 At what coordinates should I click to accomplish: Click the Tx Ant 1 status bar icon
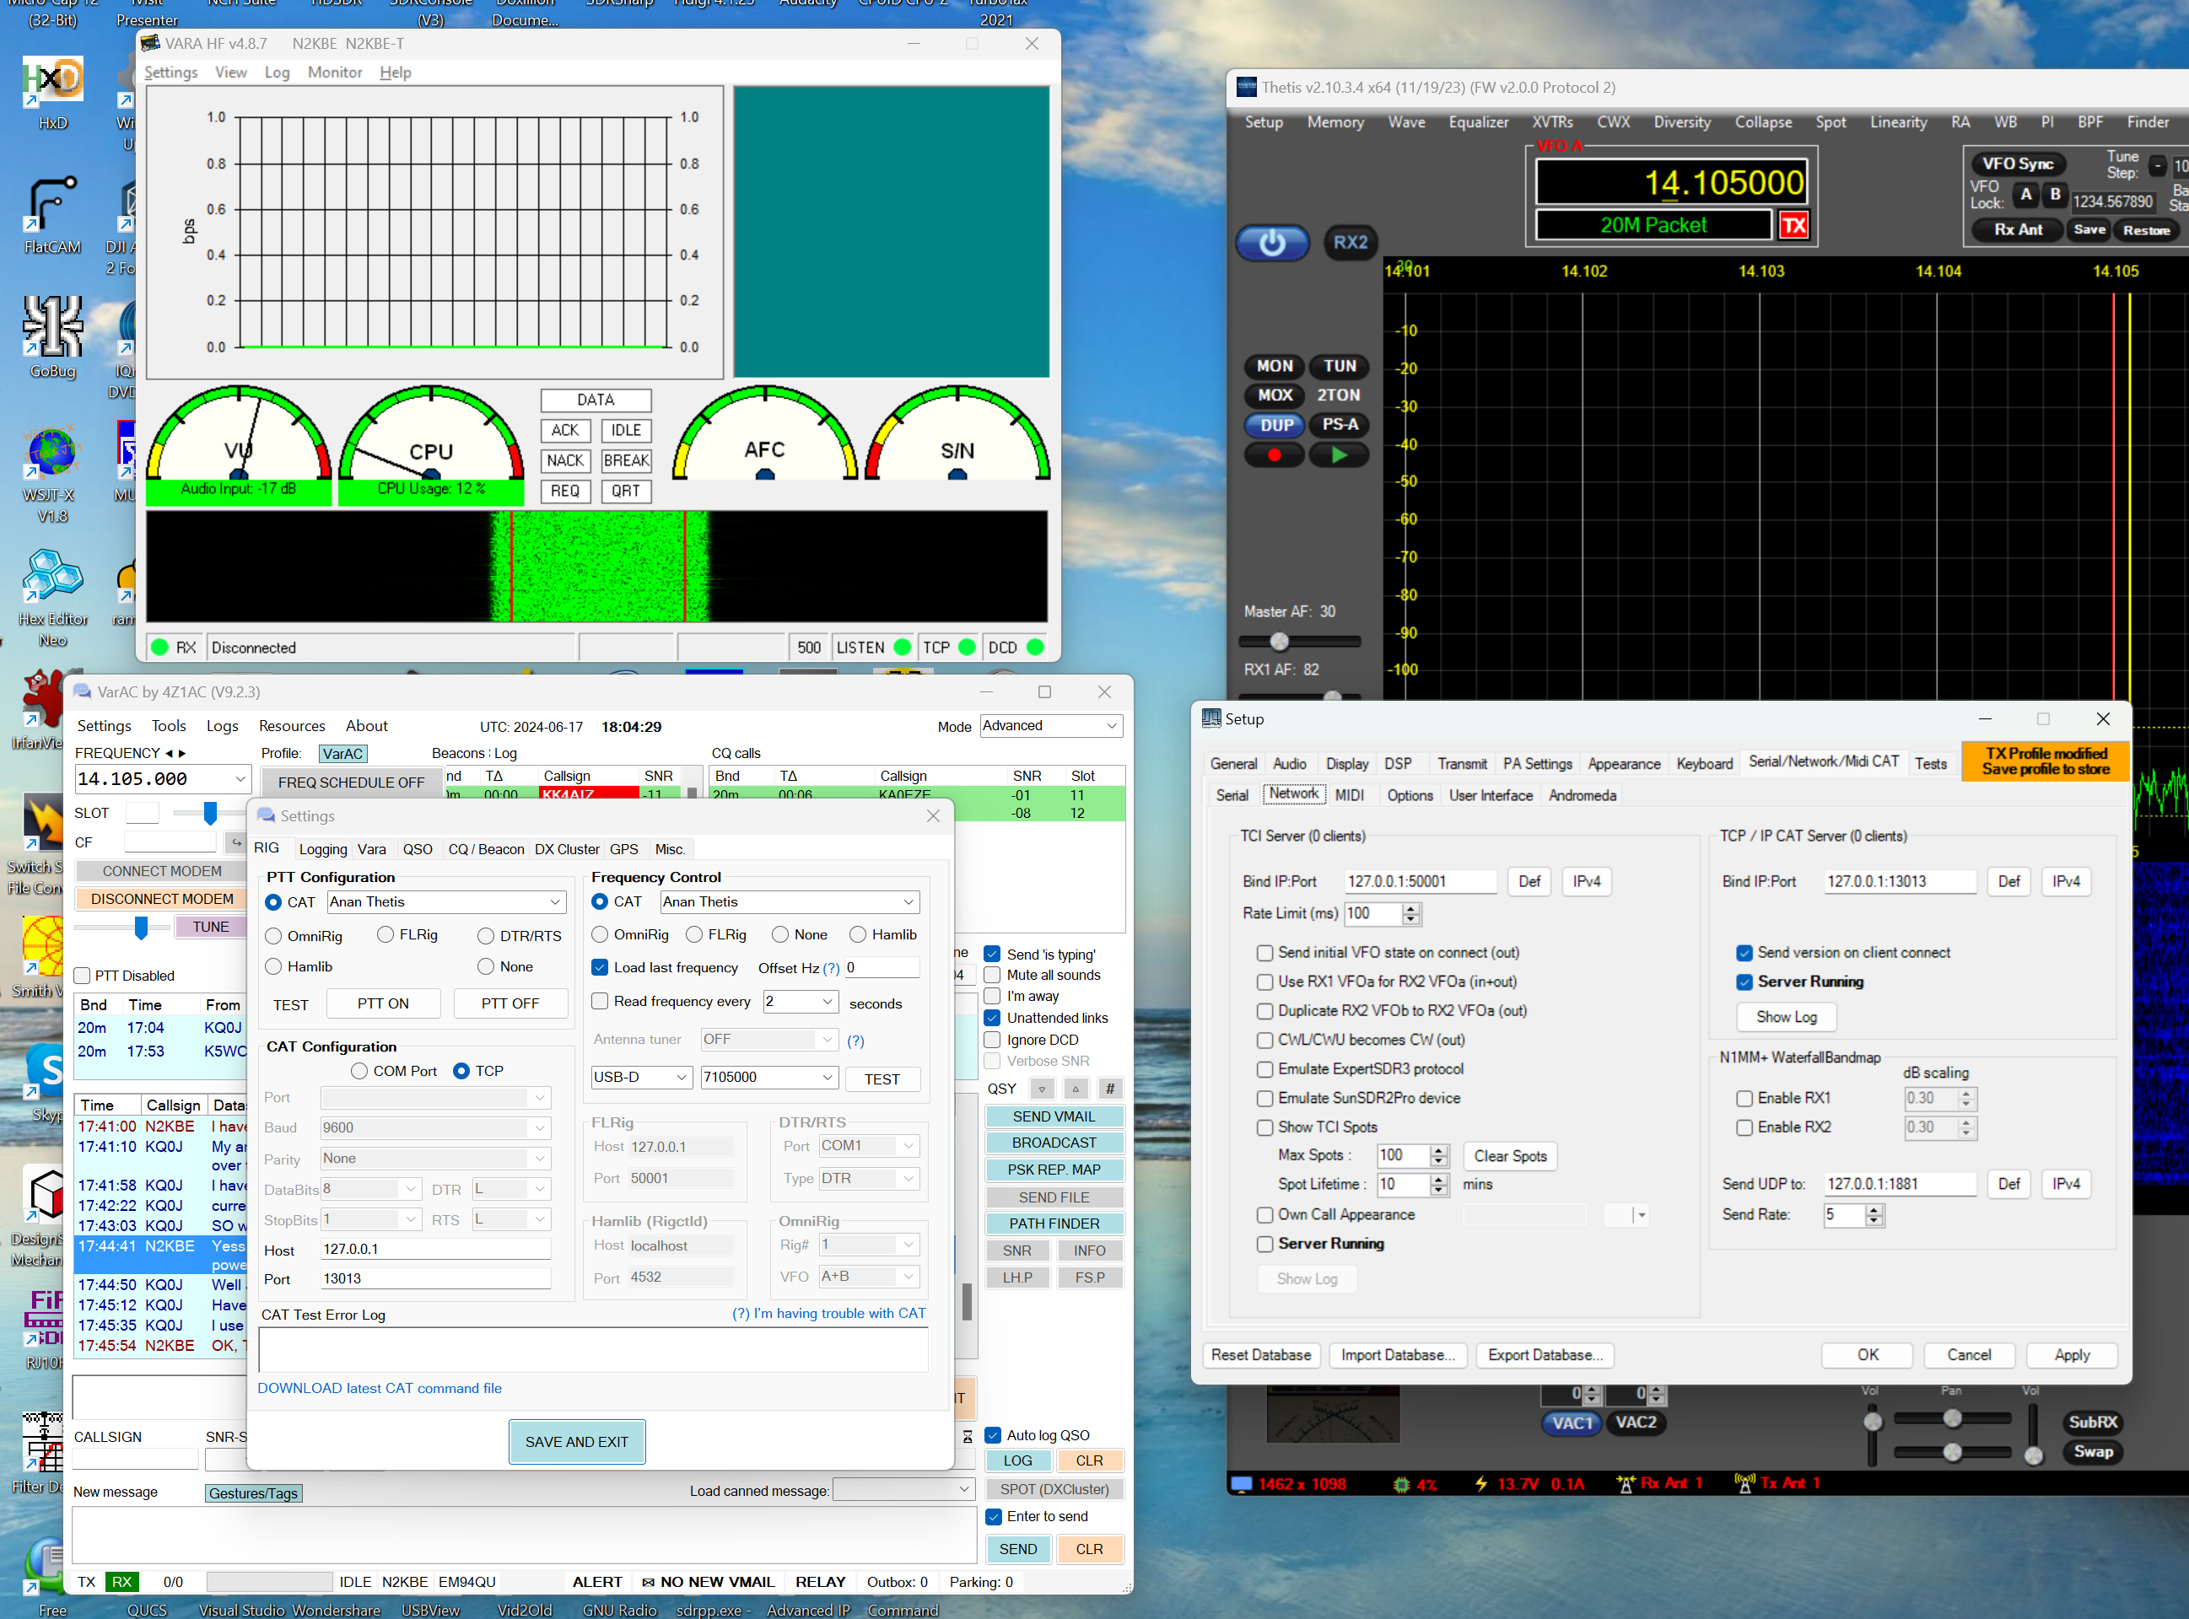[x=1744, y=1484]
